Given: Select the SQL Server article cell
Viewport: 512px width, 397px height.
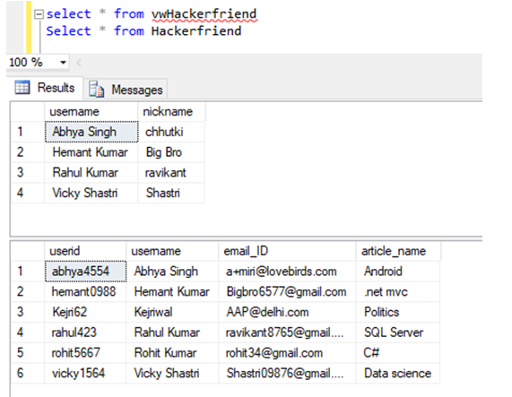Looking at the screenshot, I should 398,332.
